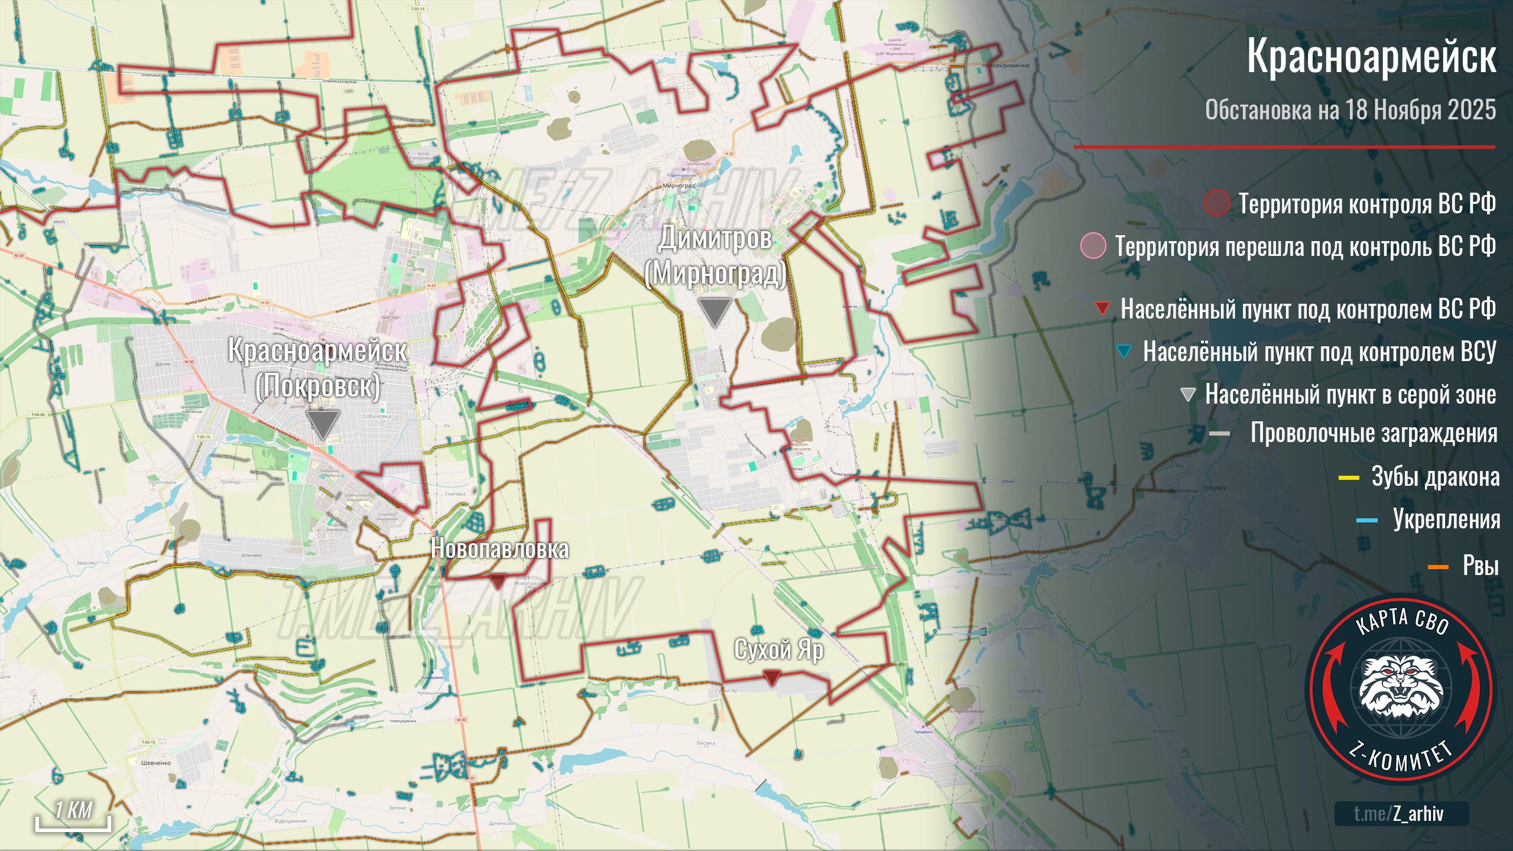Click the dark red circle for Территория контроля ВС РФ
The height and width of the screenshot is (851, 1513).
pos(1217,203)
